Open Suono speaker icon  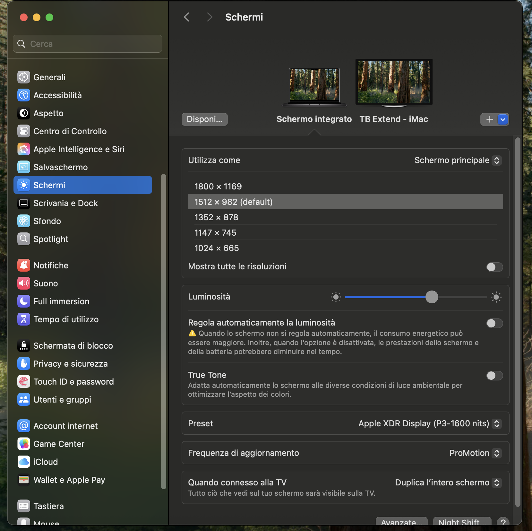24,283
